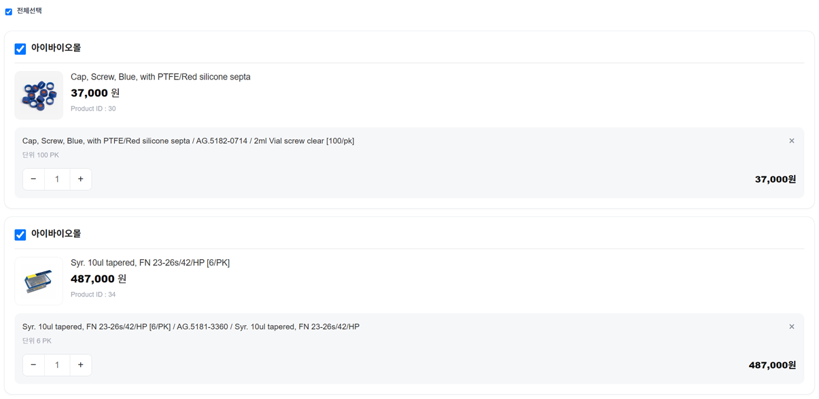Open the Cap, Screw, Blue product title
819x399 pixels.
pos(160,77)
